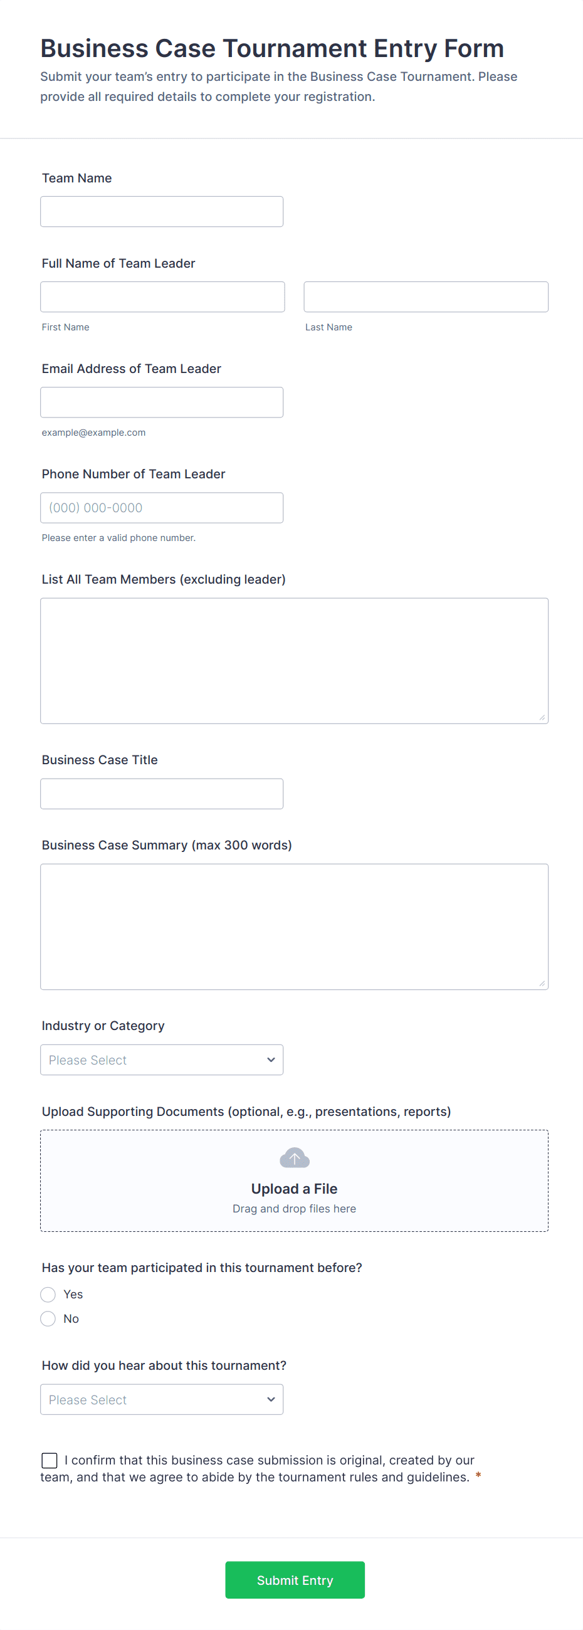This screenshot has width=583, height=1630.
Task: Select No for previous participation
Action: pyautogui.click(x=48, y=1318)
